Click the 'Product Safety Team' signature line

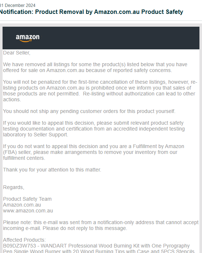[x=27, y=199]
